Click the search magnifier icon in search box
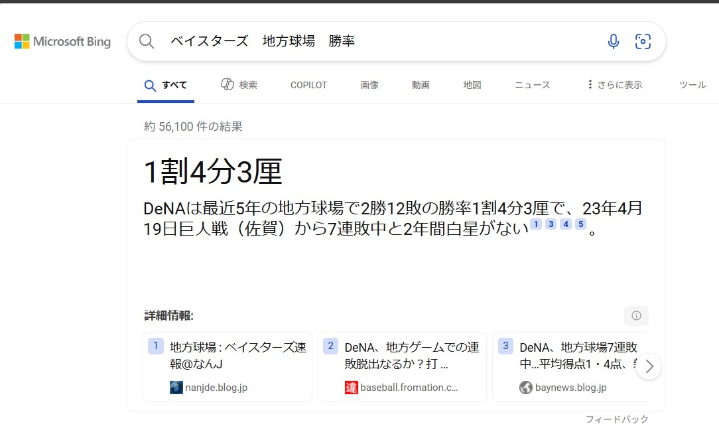Image resolution: width=719 pixels, height=436 pixels. click(147, 41)
